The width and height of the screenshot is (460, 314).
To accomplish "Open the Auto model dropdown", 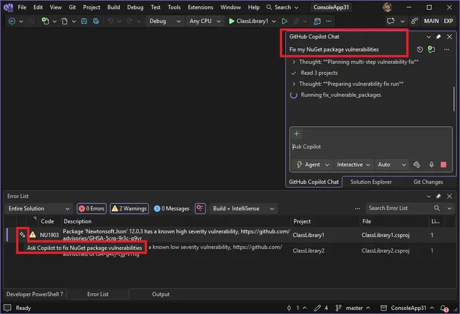I will pos(392,164).
